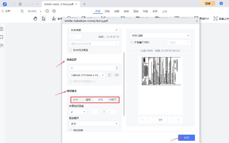Switch to the 保護 ribbon tab
The height and width of the screenshot is (143, 229).
tap(145, 11)
